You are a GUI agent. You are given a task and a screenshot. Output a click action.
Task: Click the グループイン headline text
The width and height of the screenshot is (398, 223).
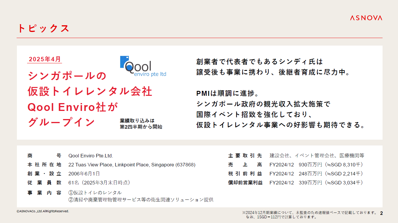click(61, 122)
